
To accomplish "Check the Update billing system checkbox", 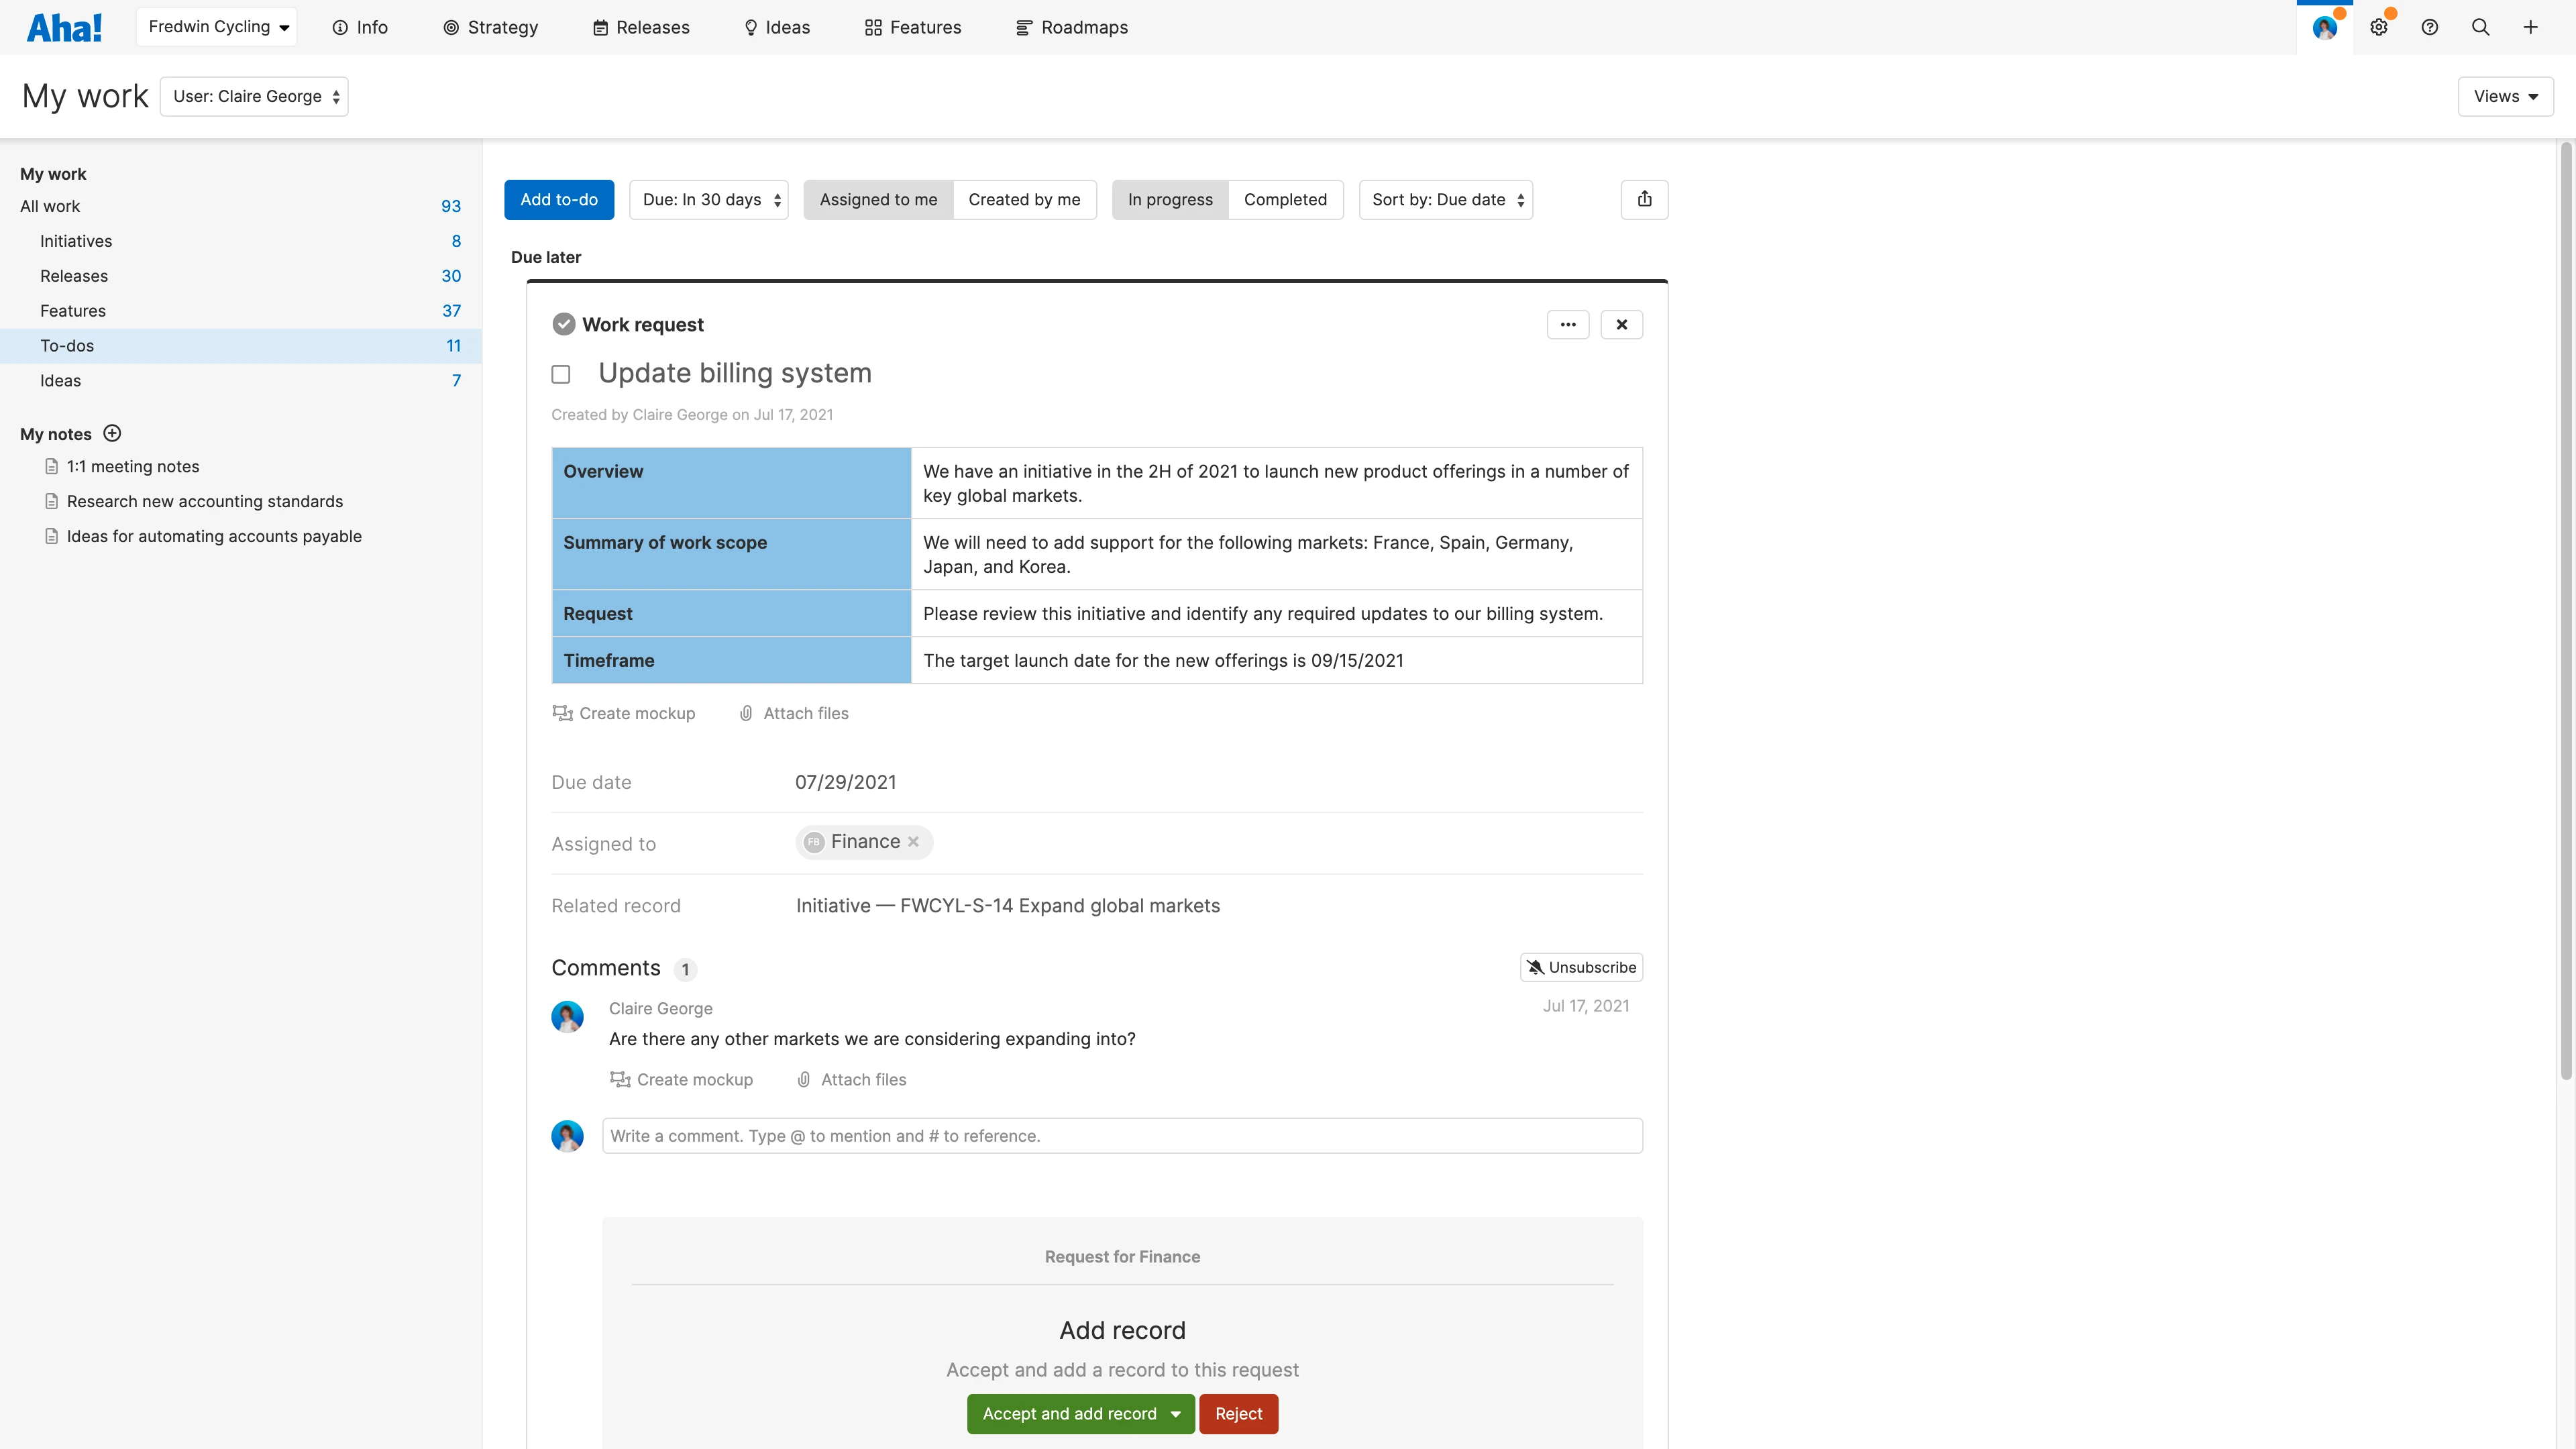I will pos(561,374).
